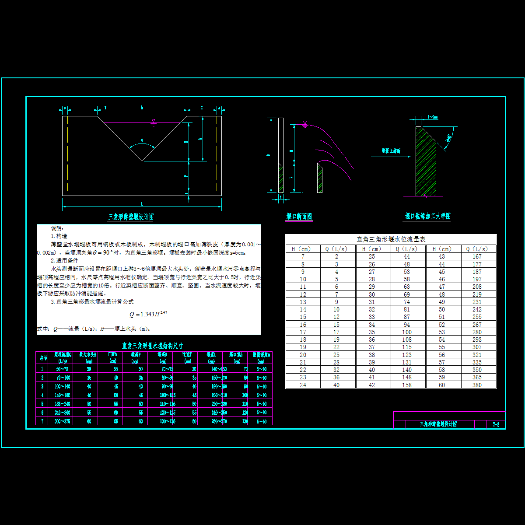525x525 pixels.
Task: Click the Q value 380 in the flow table
Action: tap(477, 385)
